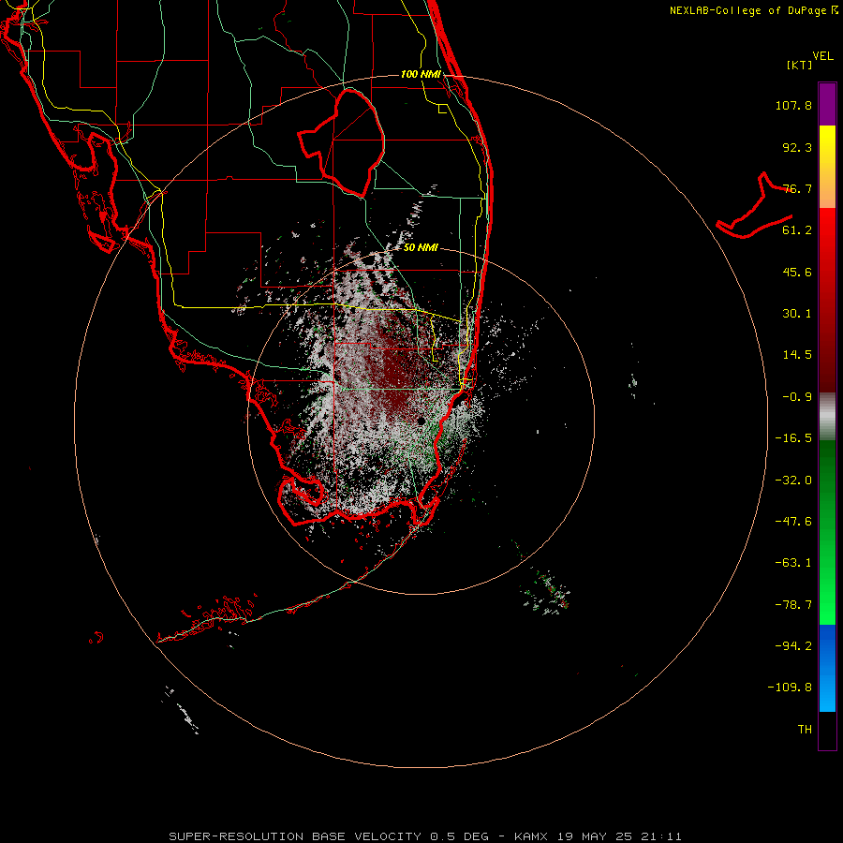Click the -16.5 legend value

pyautogui.click(x=793, y=438)
